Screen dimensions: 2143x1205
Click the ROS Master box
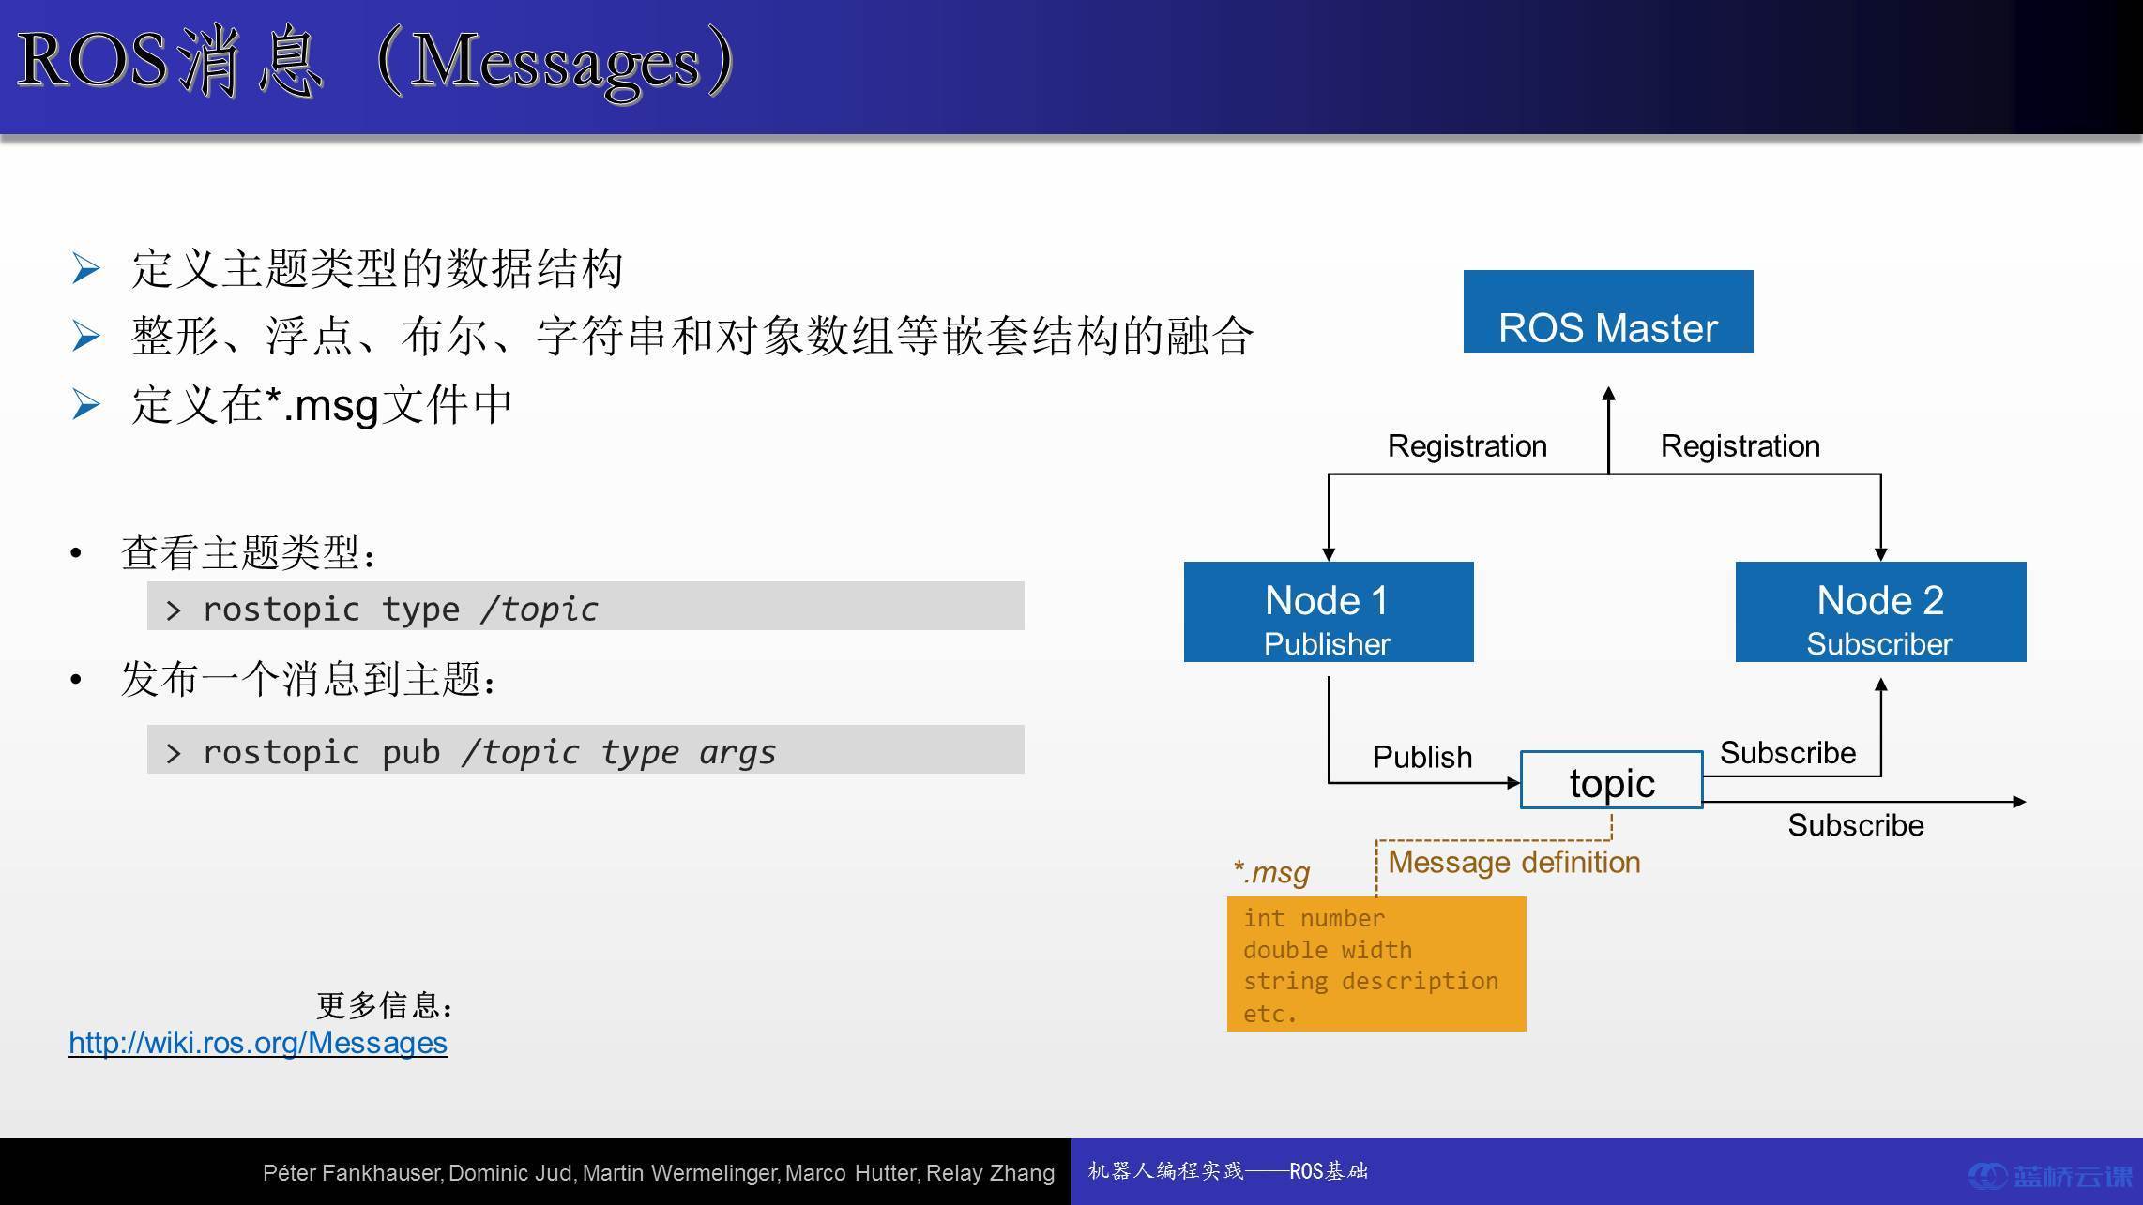[1608, 311]
